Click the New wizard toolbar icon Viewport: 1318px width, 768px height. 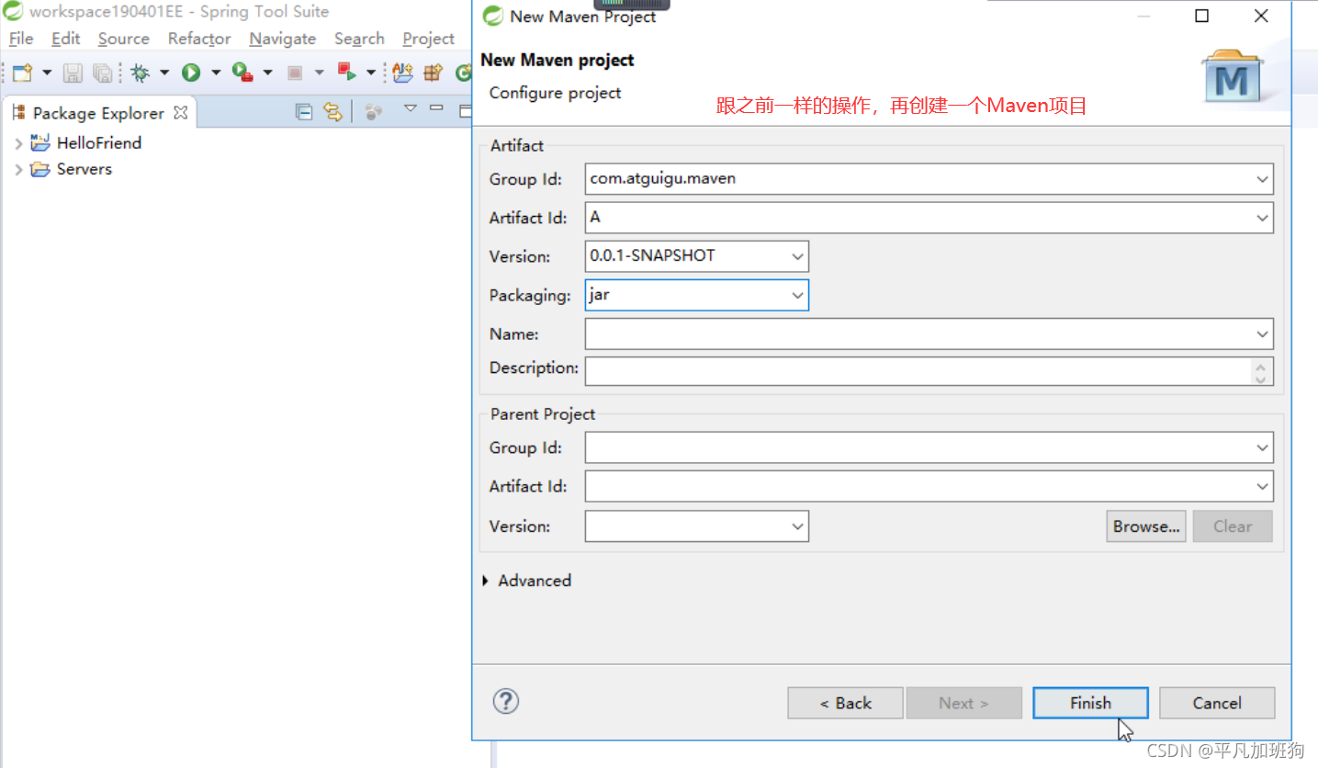click(23, 73)
